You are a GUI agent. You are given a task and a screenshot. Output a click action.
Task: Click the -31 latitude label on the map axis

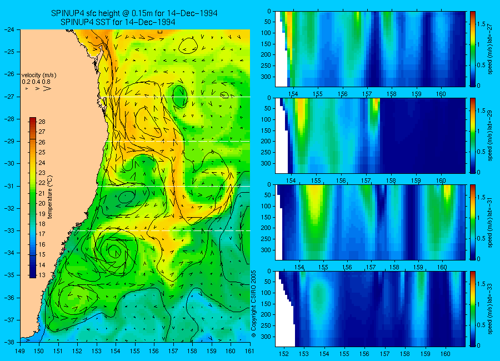[x=9, y=186]
